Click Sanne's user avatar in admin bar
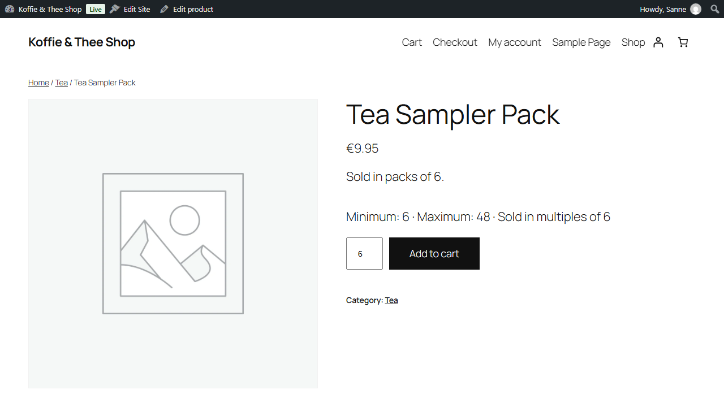Screen dimensions: 724x407 696,9
